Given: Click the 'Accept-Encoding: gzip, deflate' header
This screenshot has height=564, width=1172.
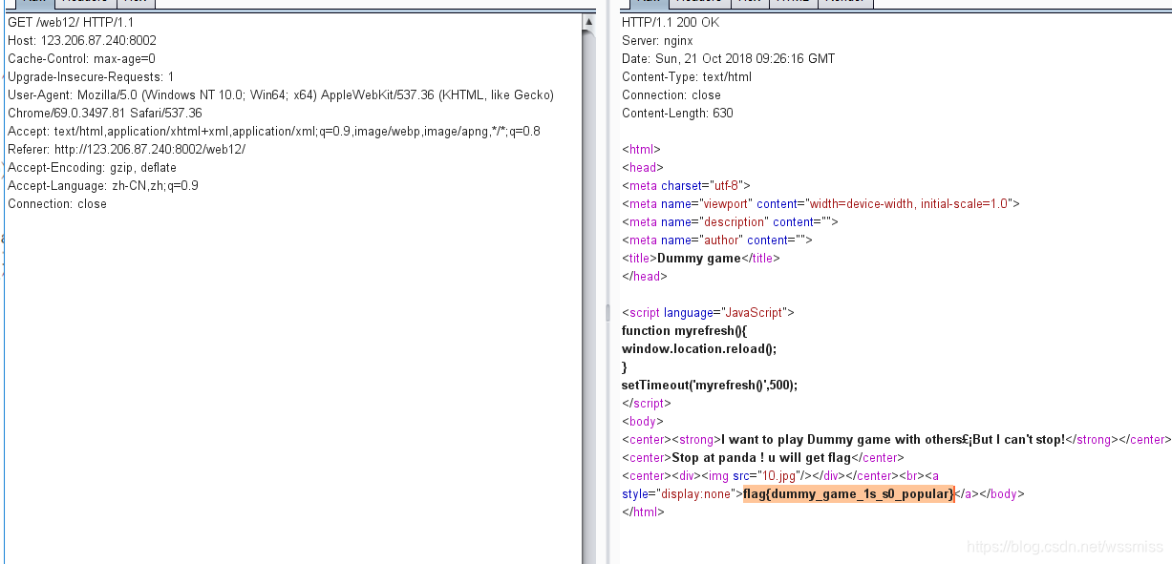Looking at the screenshot, I should pos(92,167).
